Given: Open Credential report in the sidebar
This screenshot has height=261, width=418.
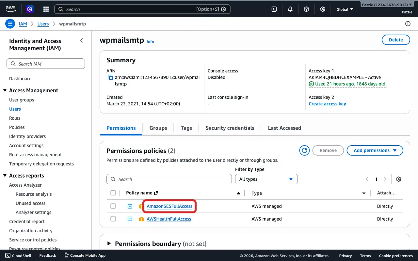Looking at the screenshot, I should (27, 222).
